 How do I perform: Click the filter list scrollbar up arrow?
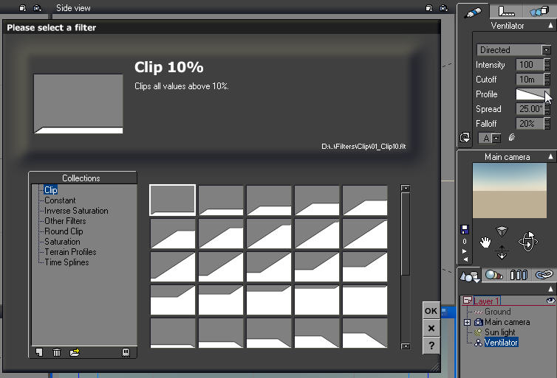coord(406,188)
